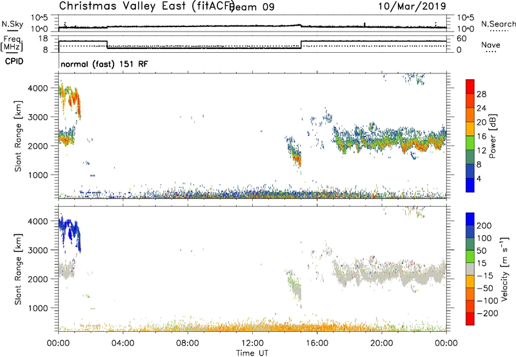The height and width of the screenshot is (357, 516).
Task: Click the '4000' tick on the power panel
Action: click(x=38, y=88)
